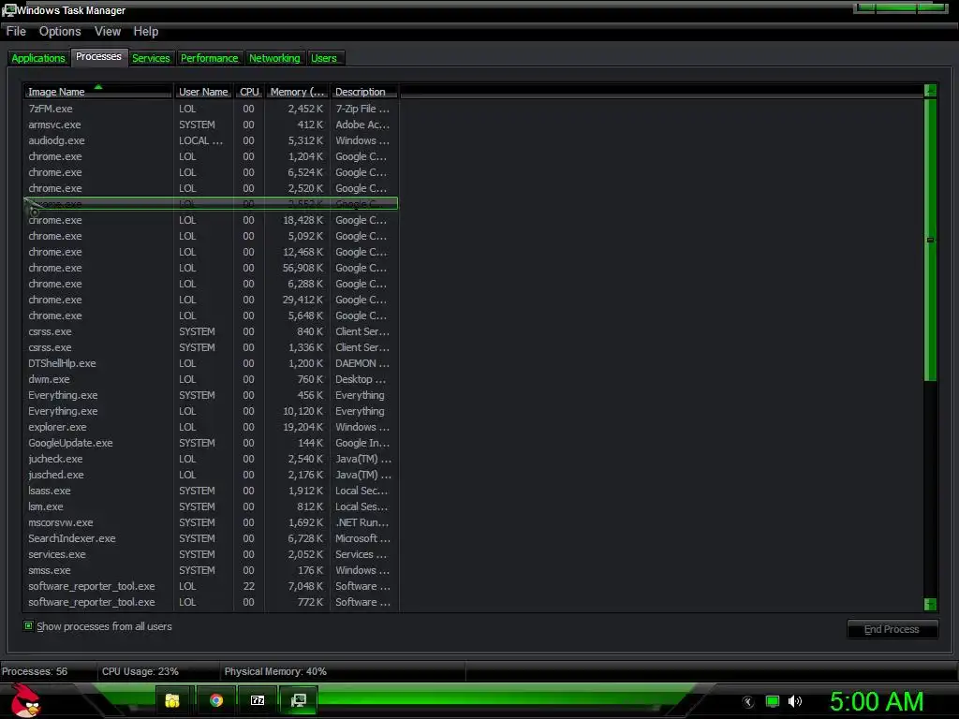
Task: Select csrss.exe with 840 K memory
Action: click(x=211, y=331)
